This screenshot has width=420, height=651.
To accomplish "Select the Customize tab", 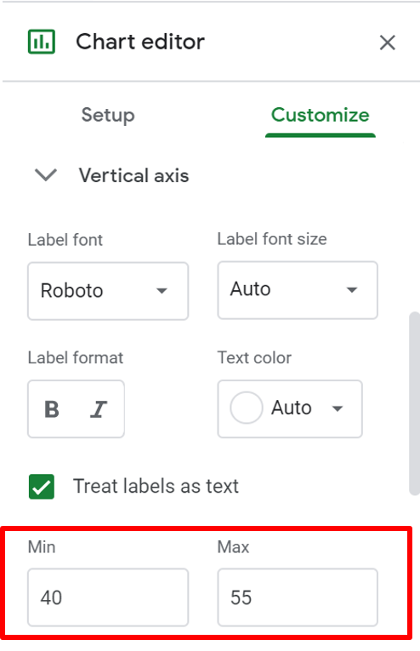I will point(320,115).
